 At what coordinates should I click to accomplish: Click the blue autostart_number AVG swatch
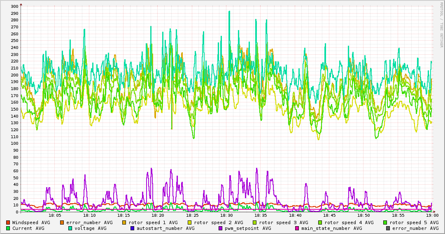tap(132, 228)
